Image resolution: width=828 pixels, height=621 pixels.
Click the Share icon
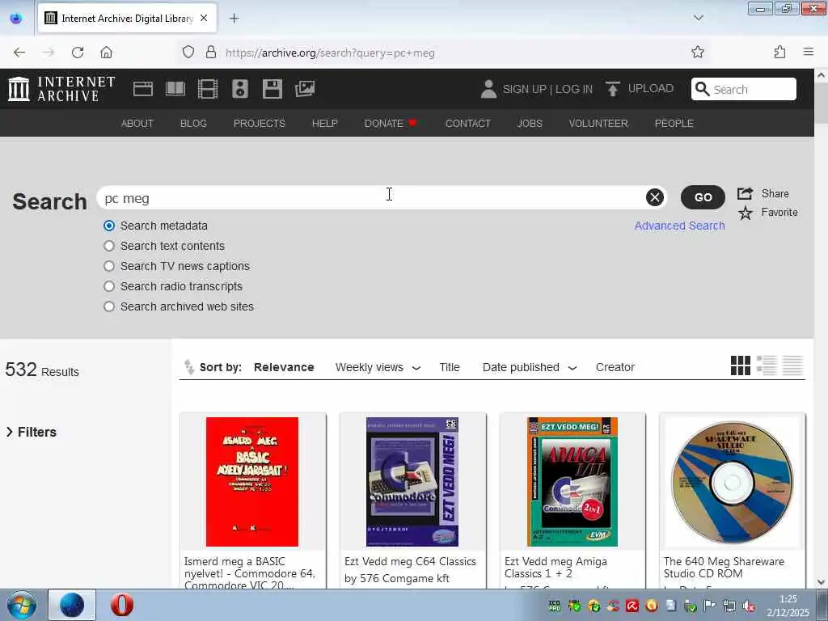tap(745, 193)
